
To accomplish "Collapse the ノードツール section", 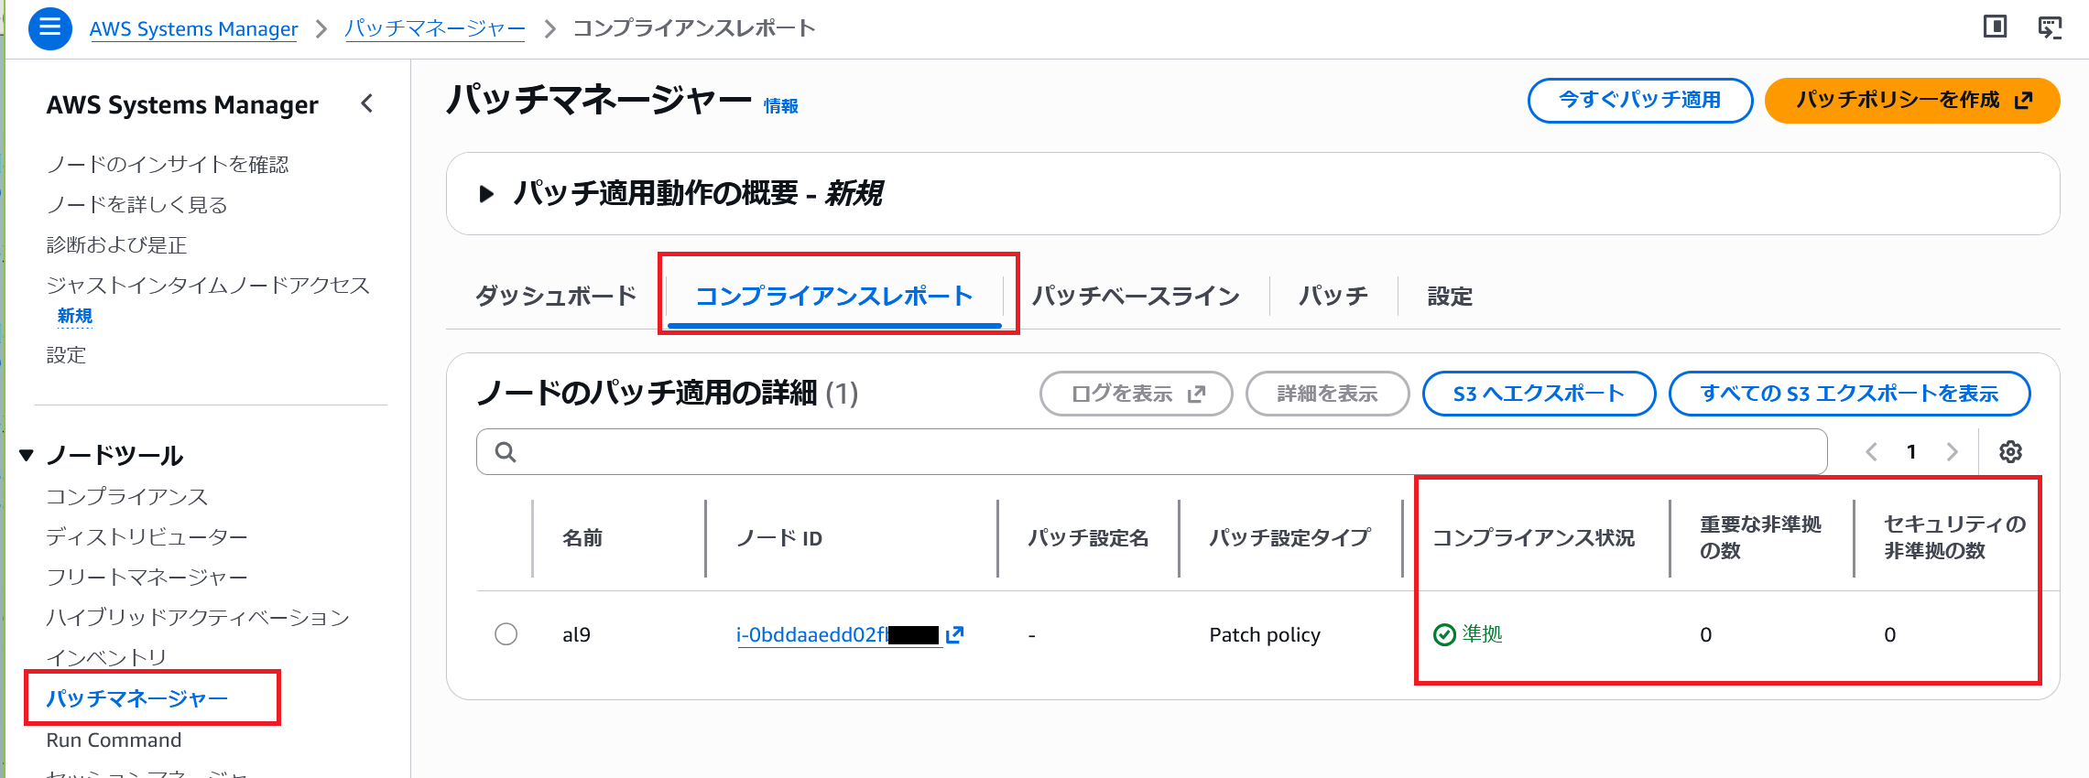I will [x=27, y=455].
